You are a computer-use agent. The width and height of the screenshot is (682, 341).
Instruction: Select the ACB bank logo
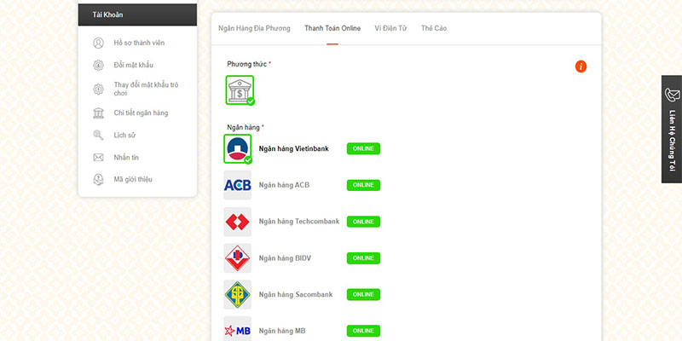[x=238, y=185]
